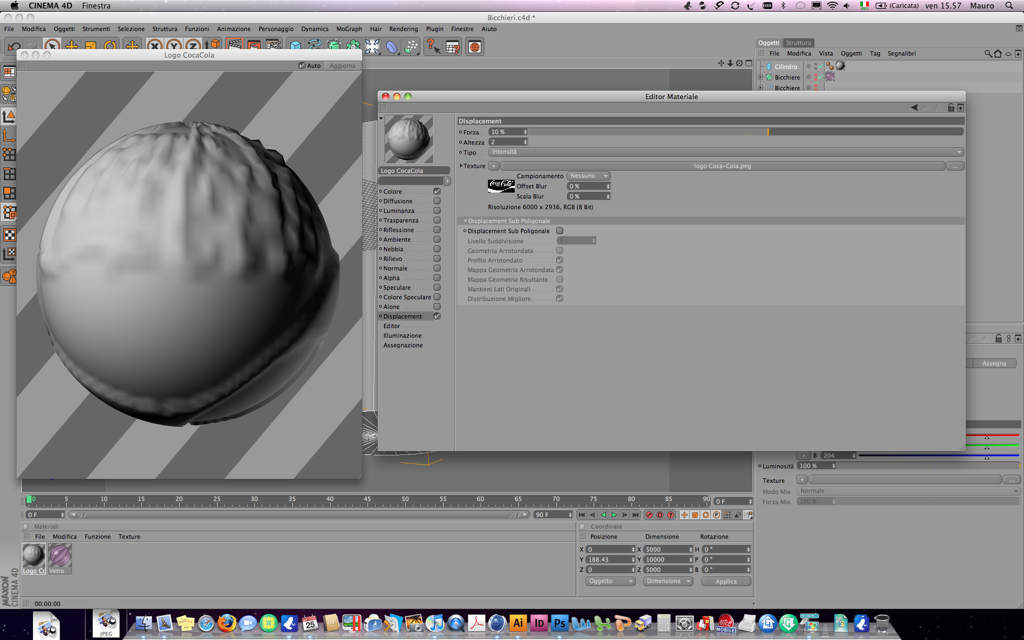
Task: Click the deformer object icon in the toolbar
Action: pos(392,47)
